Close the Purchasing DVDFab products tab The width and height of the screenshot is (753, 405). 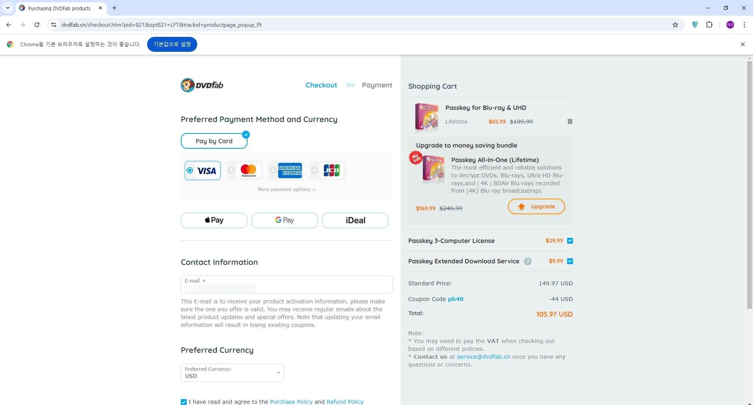pyautogui.click(x=100, y=8)
